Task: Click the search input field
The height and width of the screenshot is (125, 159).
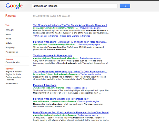Action: coord(74,6)
